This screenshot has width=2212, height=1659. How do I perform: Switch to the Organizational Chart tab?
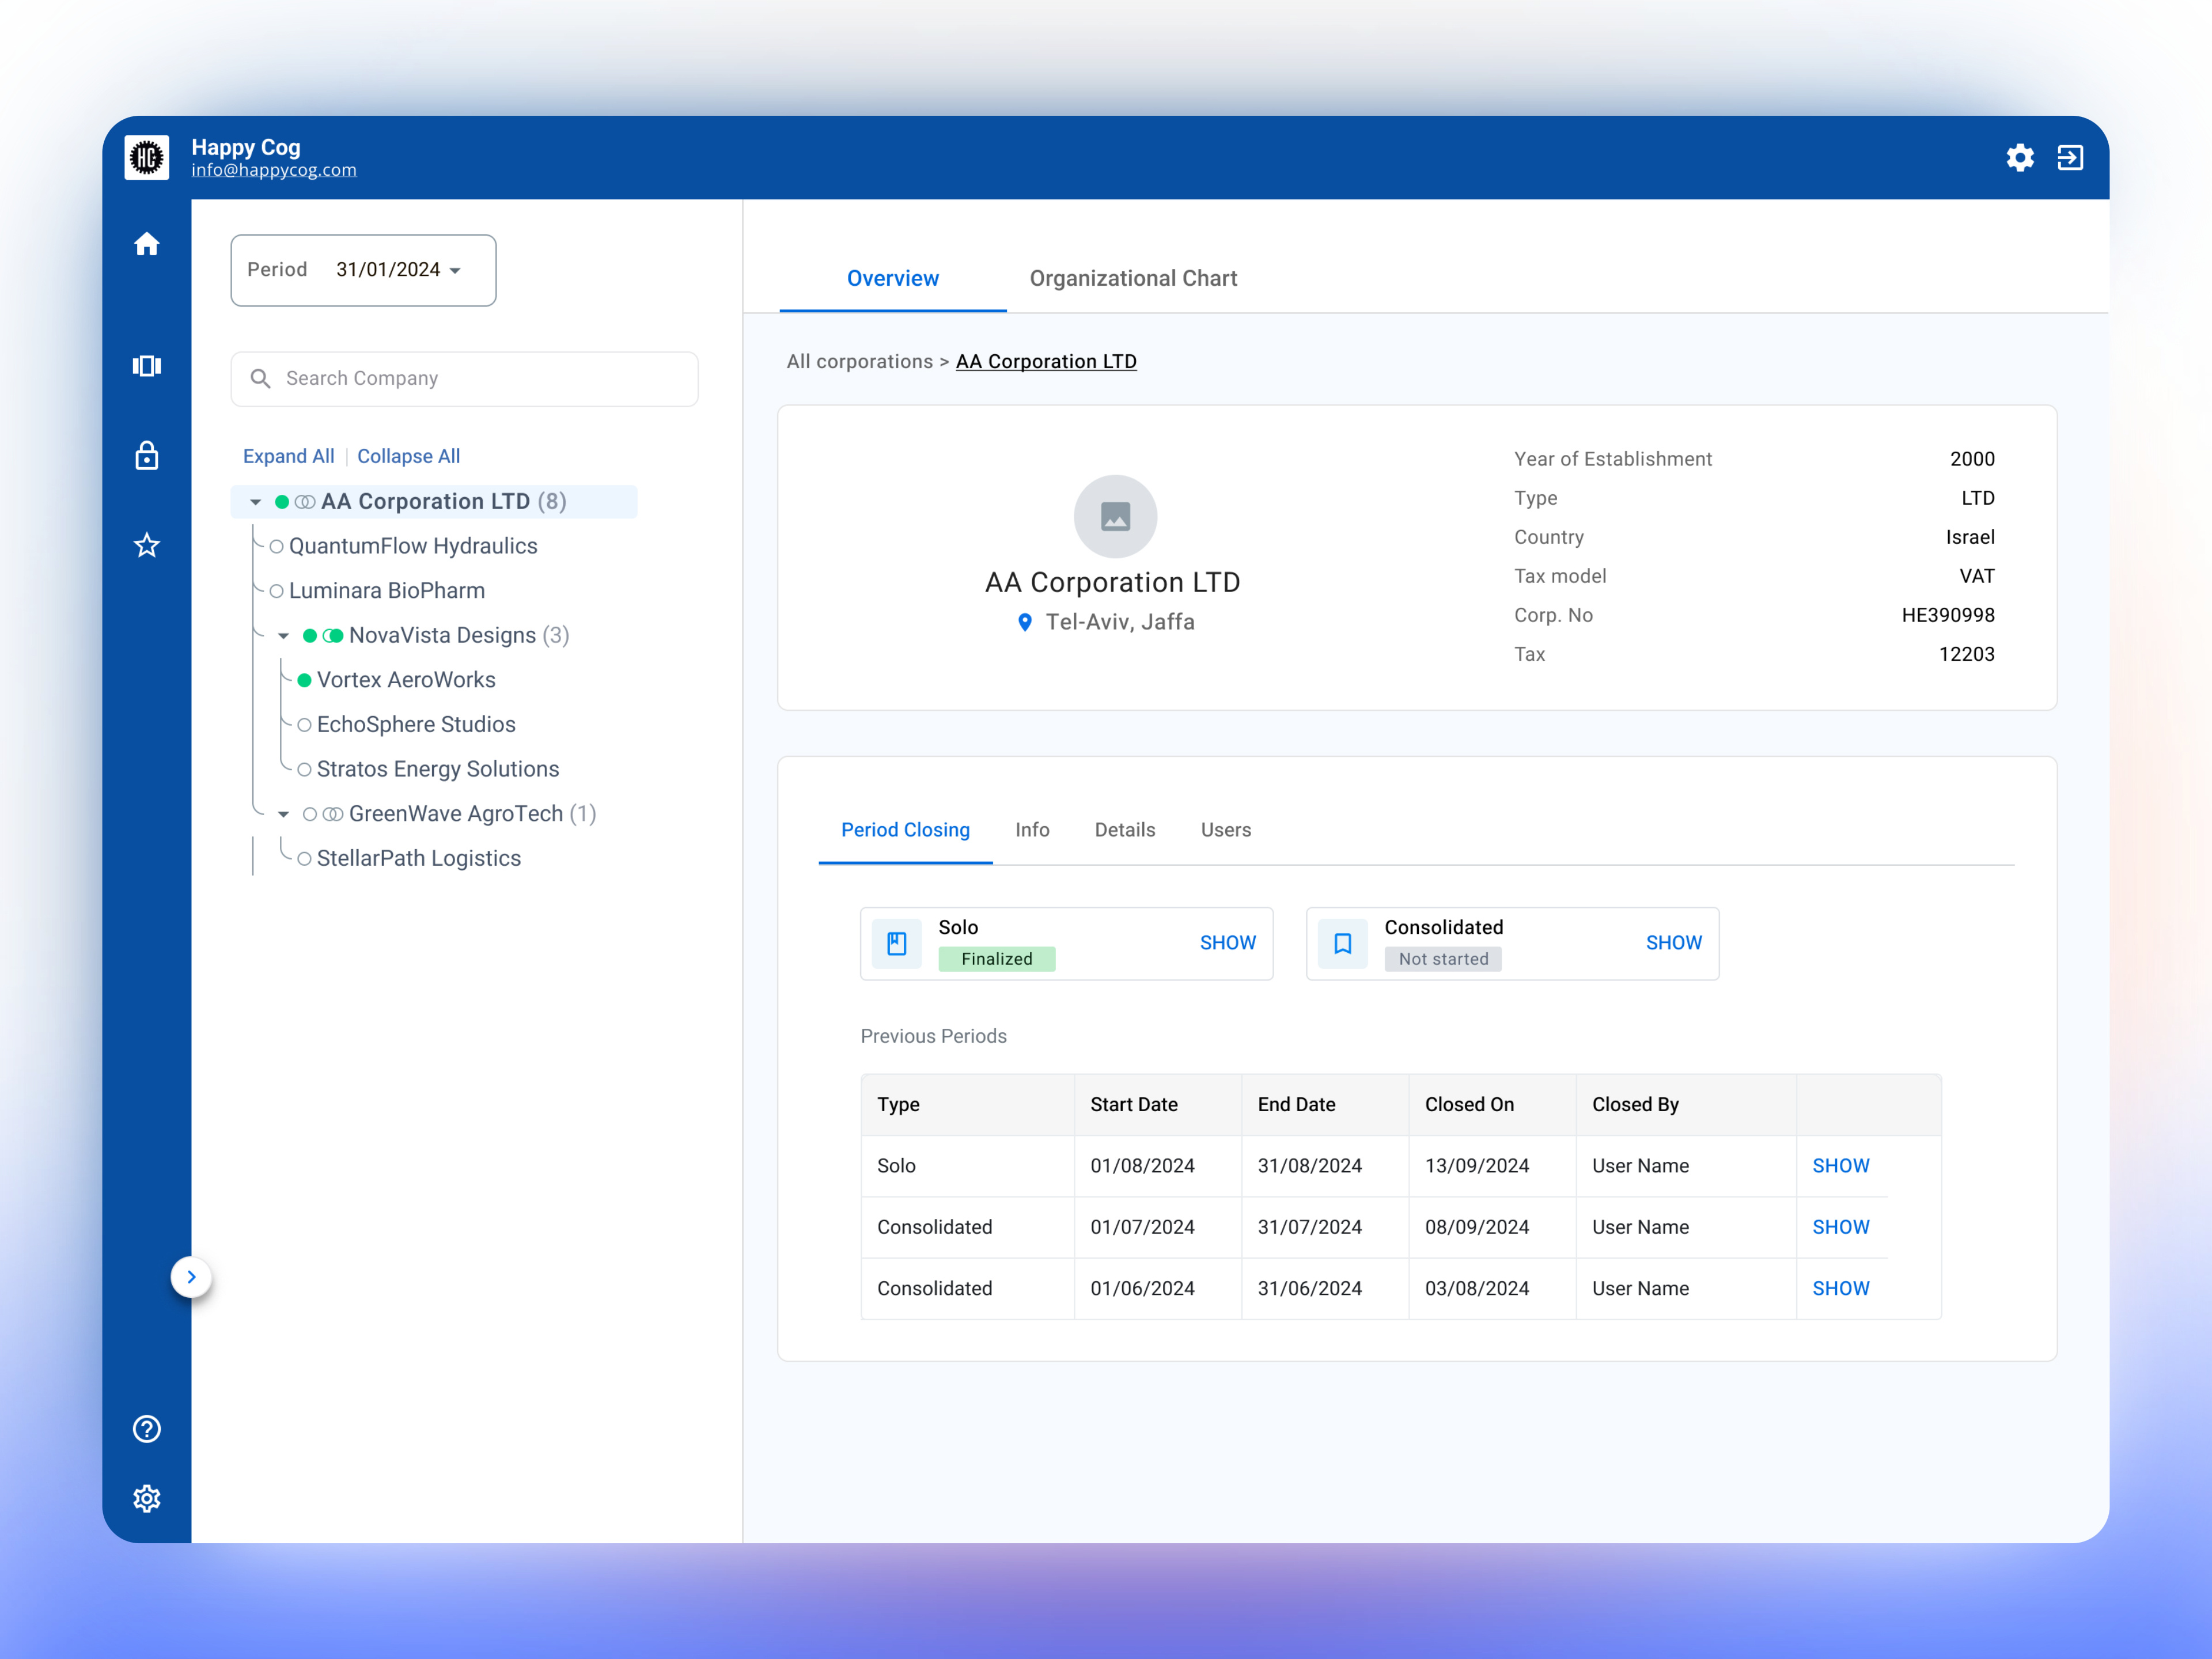coord(1134,278)
